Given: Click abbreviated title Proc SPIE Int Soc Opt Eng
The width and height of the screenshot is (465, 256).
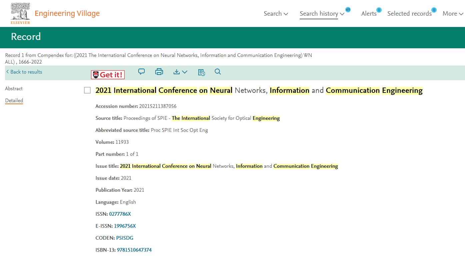Looking at the screenshot, I should [179, 130].
